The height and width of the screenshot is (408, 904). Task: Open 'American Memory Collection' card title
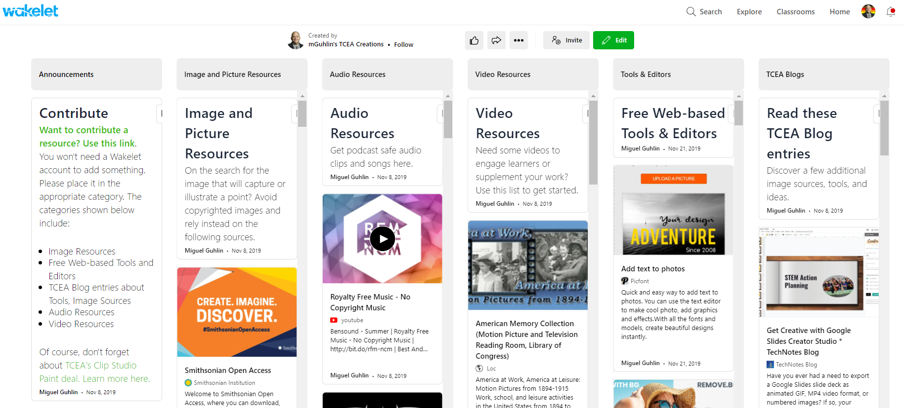tap(526, 339)
